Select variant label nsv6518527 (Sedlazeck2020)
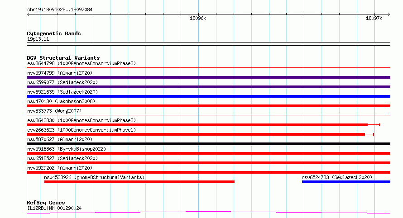This screenshot has width=403, height=218. (62, 158)
